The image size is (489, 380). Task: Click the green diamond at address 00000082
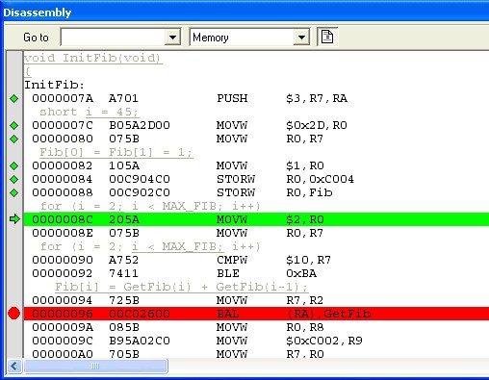pos(14,165)
